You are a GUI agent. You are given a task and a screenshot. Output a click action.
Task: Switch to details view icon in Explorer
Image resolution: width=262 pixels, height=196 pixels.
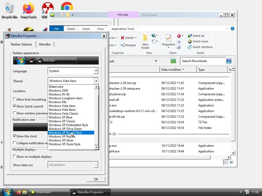pyautogui.click(x=226, y=162)
